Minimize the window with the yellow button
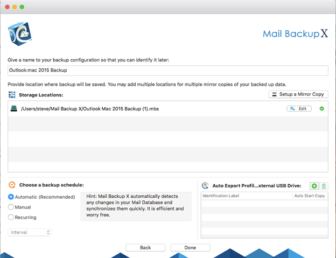The width and height of the screenshot is (336, 258). pos(15,7)
